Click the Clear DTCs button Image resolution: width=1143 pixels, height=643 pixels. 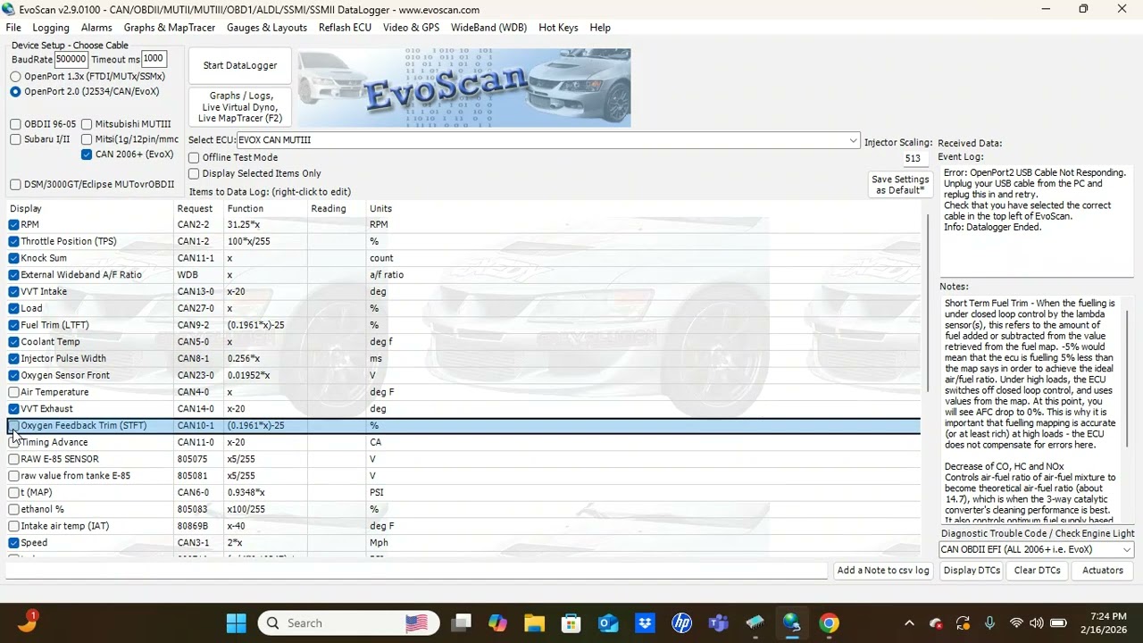1037,571
